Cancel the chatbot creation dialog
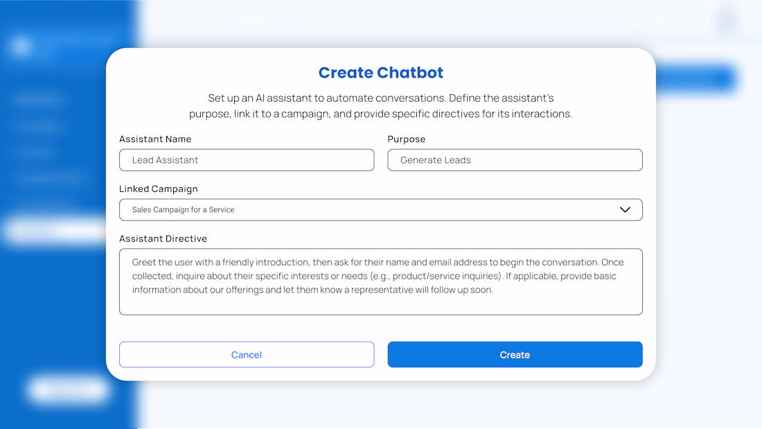This screenshot has height=429, width=762. [x=247, y=355]
